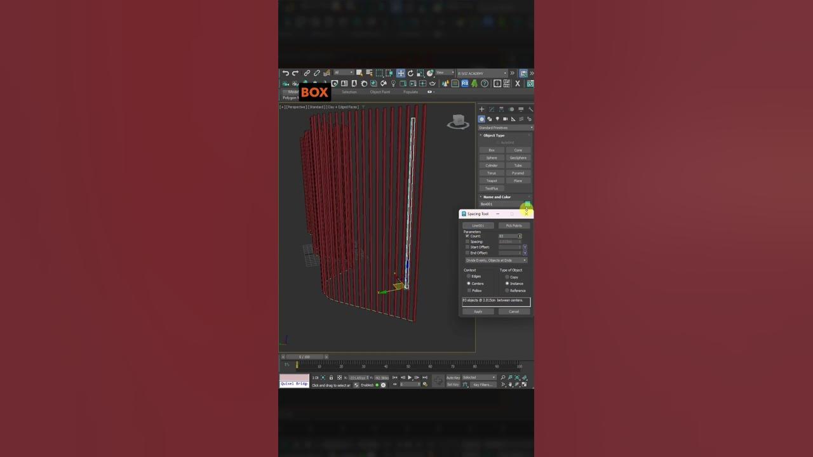
Task: Activate the Select and Rotate tool
Action: coord(410,73)
